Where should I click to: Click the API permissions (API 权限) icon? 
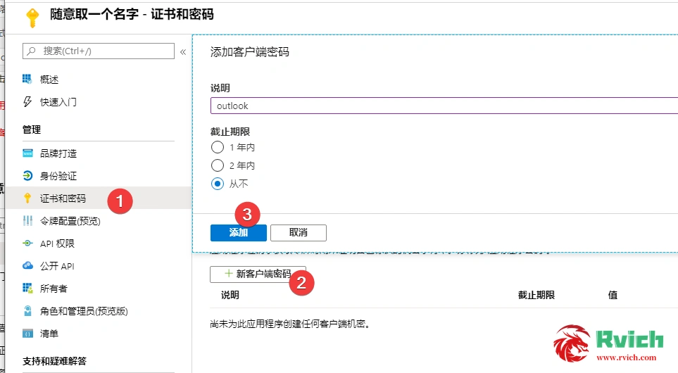click(27, 244)
